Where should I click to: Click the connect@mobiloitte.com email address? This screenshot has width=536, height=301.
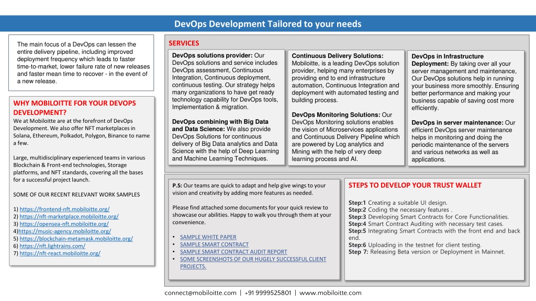pos(200,293)
